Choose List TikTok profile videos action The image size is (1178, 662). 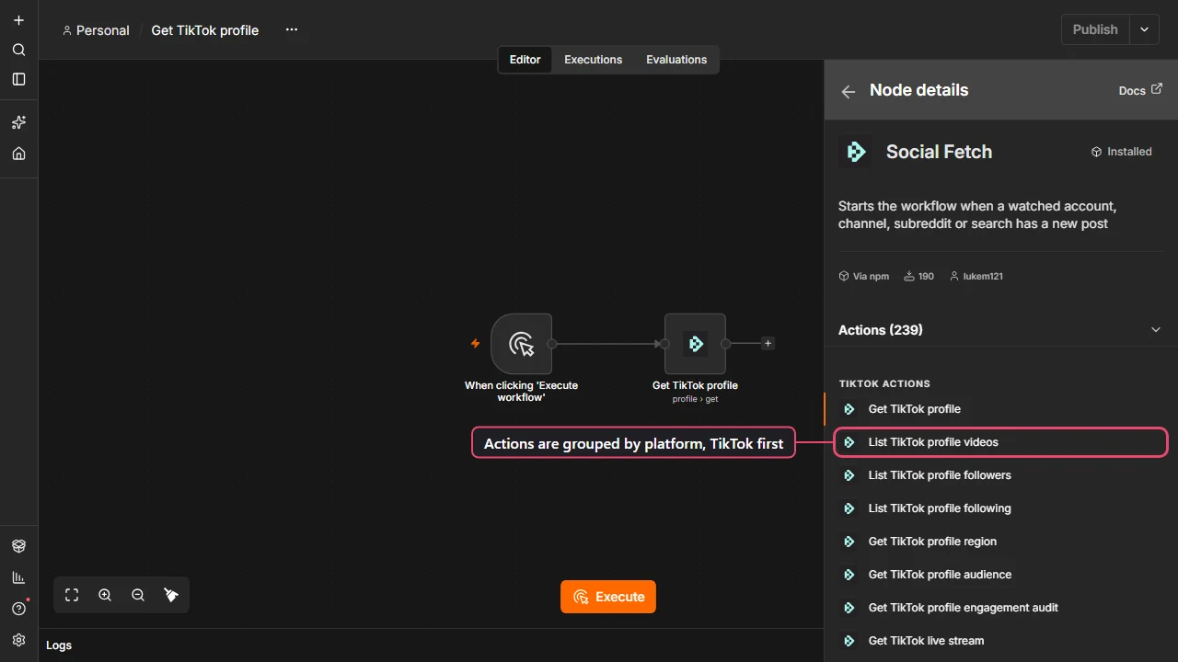1000,442
